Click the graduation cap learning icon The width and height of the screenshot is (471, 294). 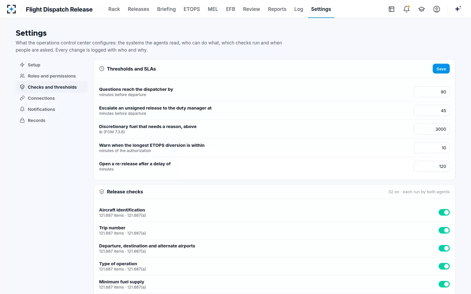pos(422,9)
